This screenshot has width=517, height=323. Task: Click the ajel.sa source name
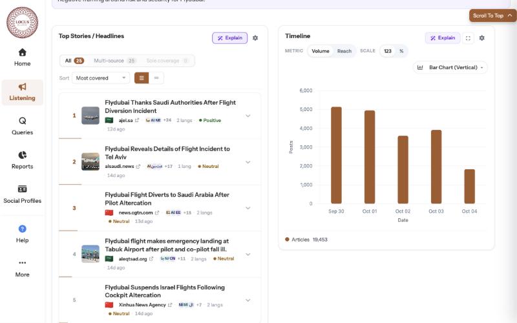tap(125, 120)
